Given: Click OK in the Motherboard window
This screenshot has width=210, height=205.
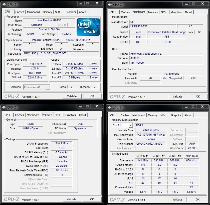Looking at the screenshot, I should point(198,96).
